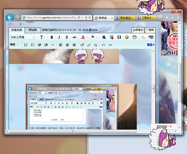
Task: Go back with the browser back arrow
Action: (x=10, y=18)
